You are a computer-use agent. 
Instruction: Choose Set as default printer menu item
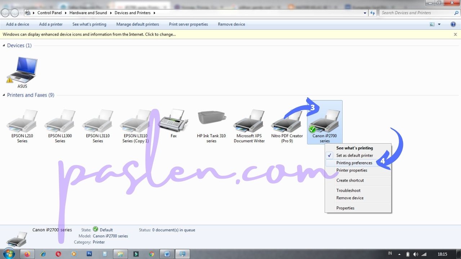(x=358, y=156)
